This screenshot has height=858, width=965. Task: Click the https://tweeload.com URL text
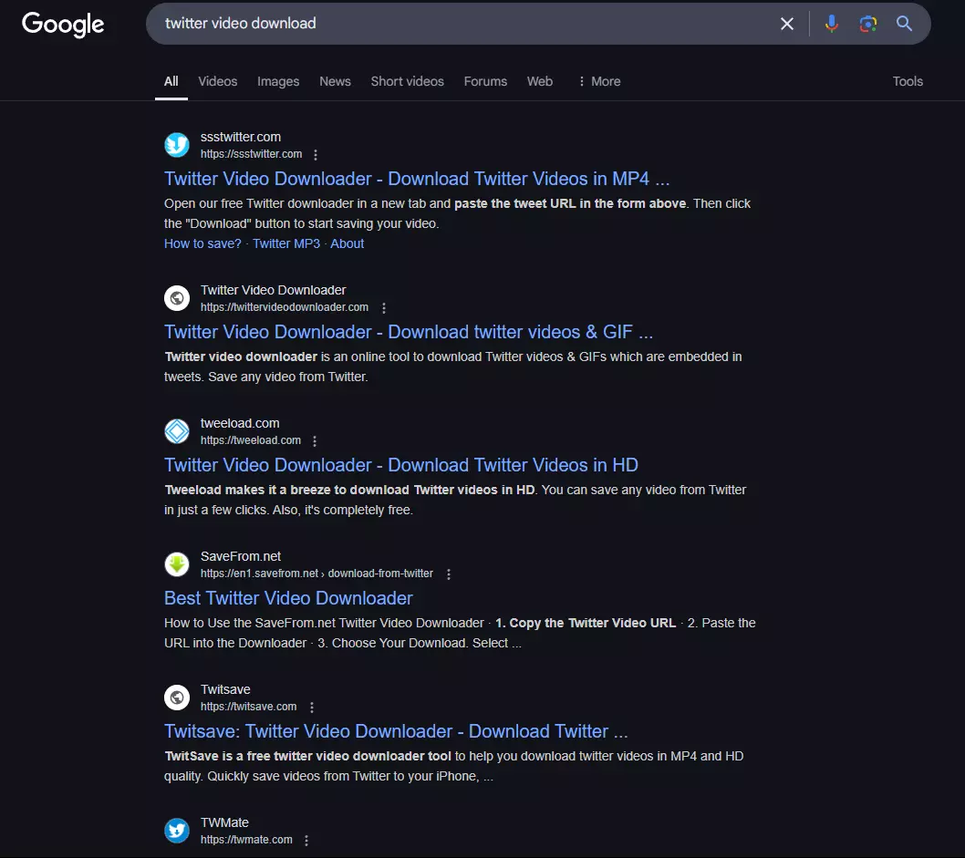tap(251, 440)
